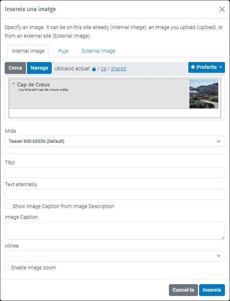Enable Show Image Caption from Image Description
This screenshot has width=230, height=301.
(8, 206)
